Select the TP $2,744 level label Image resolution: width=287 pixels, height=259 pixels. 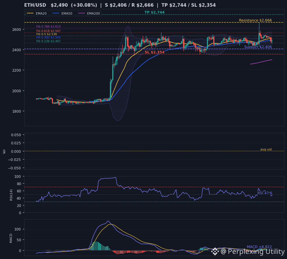point(154,13)
